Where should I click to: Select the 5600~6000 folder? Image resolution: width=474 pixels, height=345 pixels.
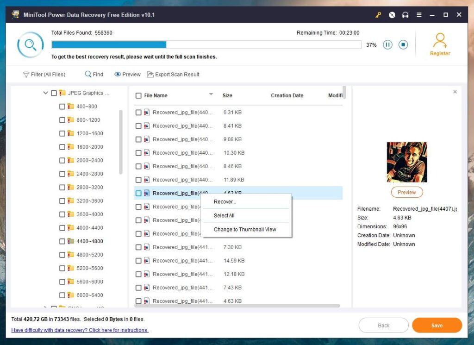89,282
